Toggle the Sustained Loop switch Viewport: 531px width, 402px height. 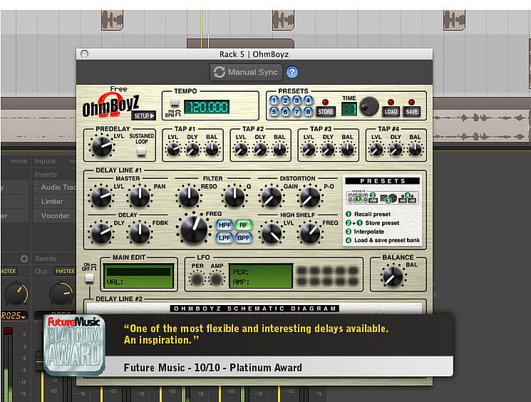(x=142, y=150)
